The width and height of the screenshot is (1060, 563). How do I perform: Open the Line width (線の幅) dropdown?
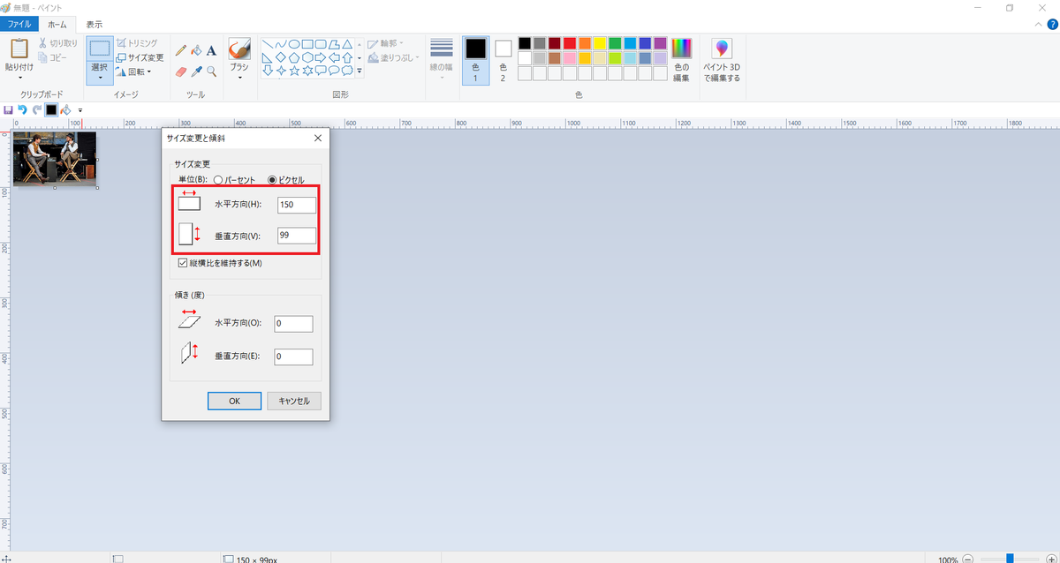click(442, 61)
